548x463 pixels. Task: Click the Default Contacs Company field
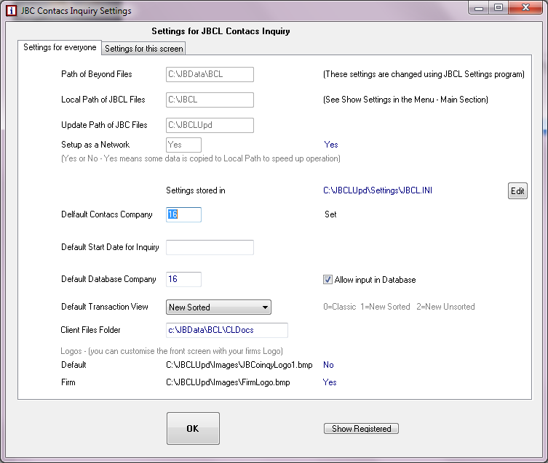[183, 215]
